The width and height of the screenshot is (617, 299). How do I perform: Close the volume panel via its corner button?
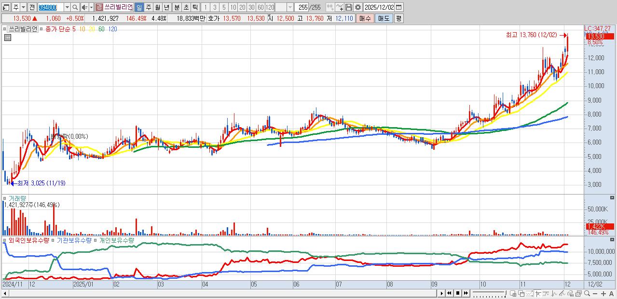613,197
